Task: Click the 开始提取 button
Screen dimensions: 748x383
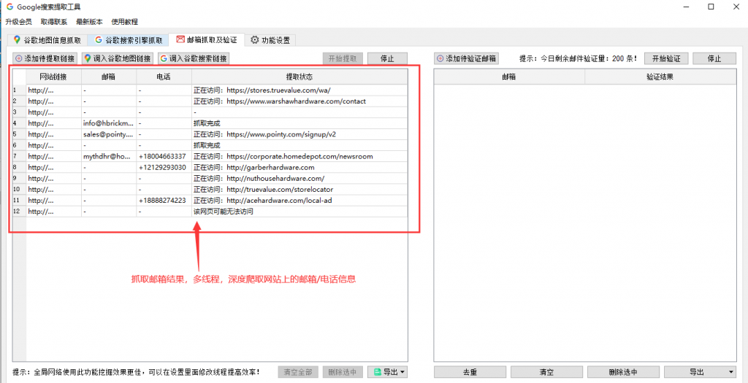Action: (343, 58)
